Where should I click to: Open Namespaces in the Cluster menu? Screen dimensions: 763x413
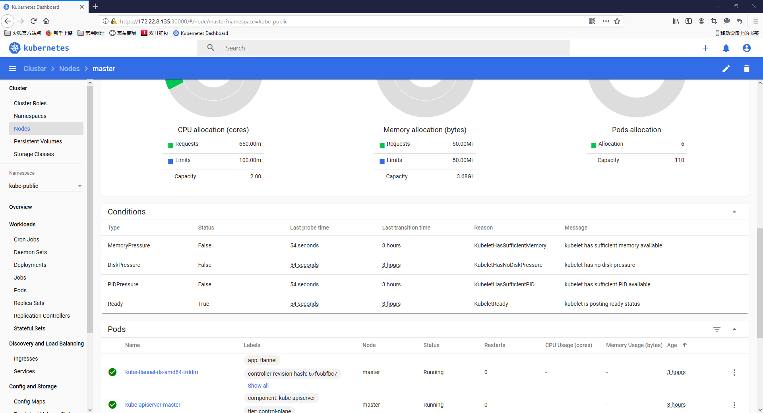point(30,116)
